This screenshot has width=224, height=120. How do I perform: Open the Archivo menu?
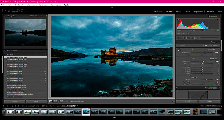[x=4, y=5]
